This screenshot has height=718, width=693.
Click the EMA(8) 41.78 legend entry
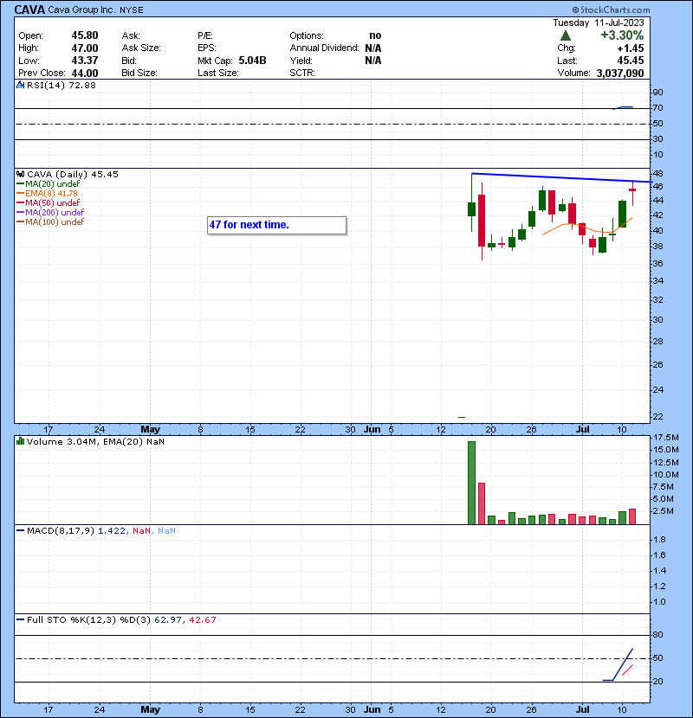[48, 194]
